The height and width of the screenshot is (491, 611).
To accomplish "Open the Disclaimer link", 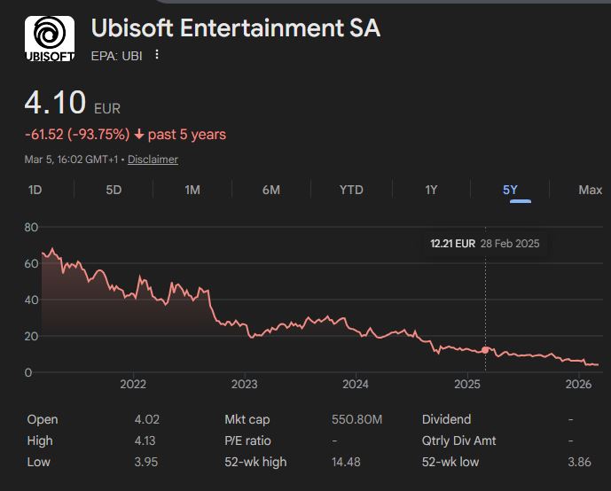I will pyautogui.click(x=153, y=160).
